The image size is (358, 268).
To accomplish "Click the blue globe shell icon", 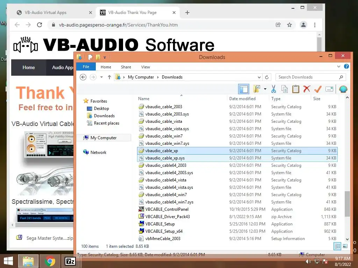I will point(343,89).
